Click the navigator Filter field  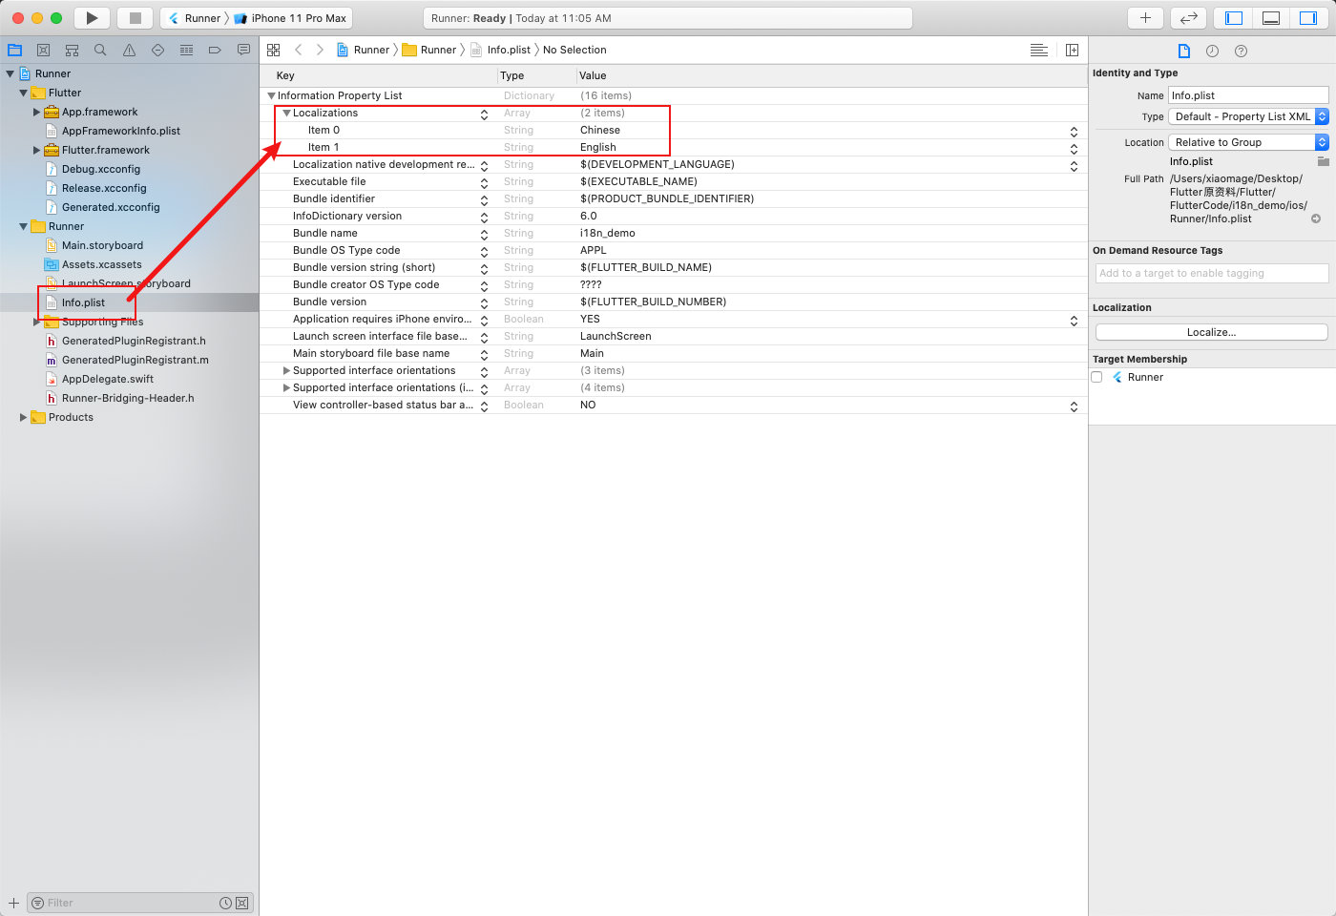click(130, 903)
